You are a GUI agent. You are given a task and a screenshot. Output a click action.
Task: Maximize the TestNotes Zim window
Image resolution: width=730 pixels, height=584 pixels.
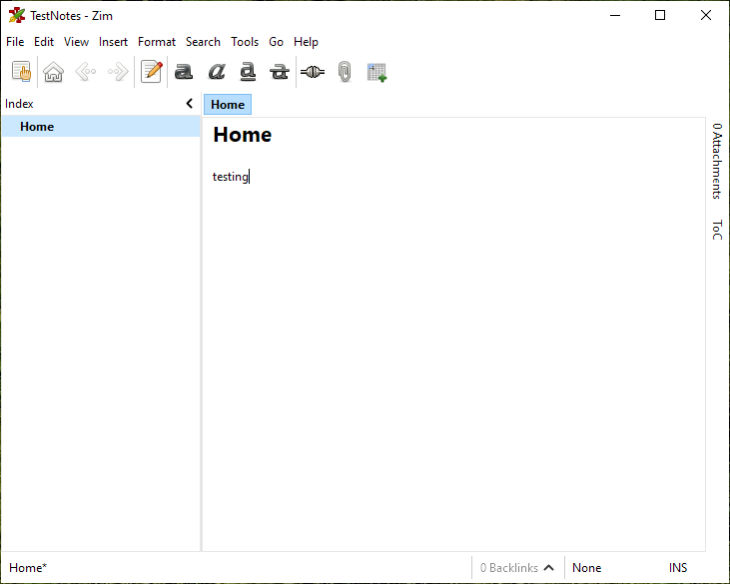660,15
